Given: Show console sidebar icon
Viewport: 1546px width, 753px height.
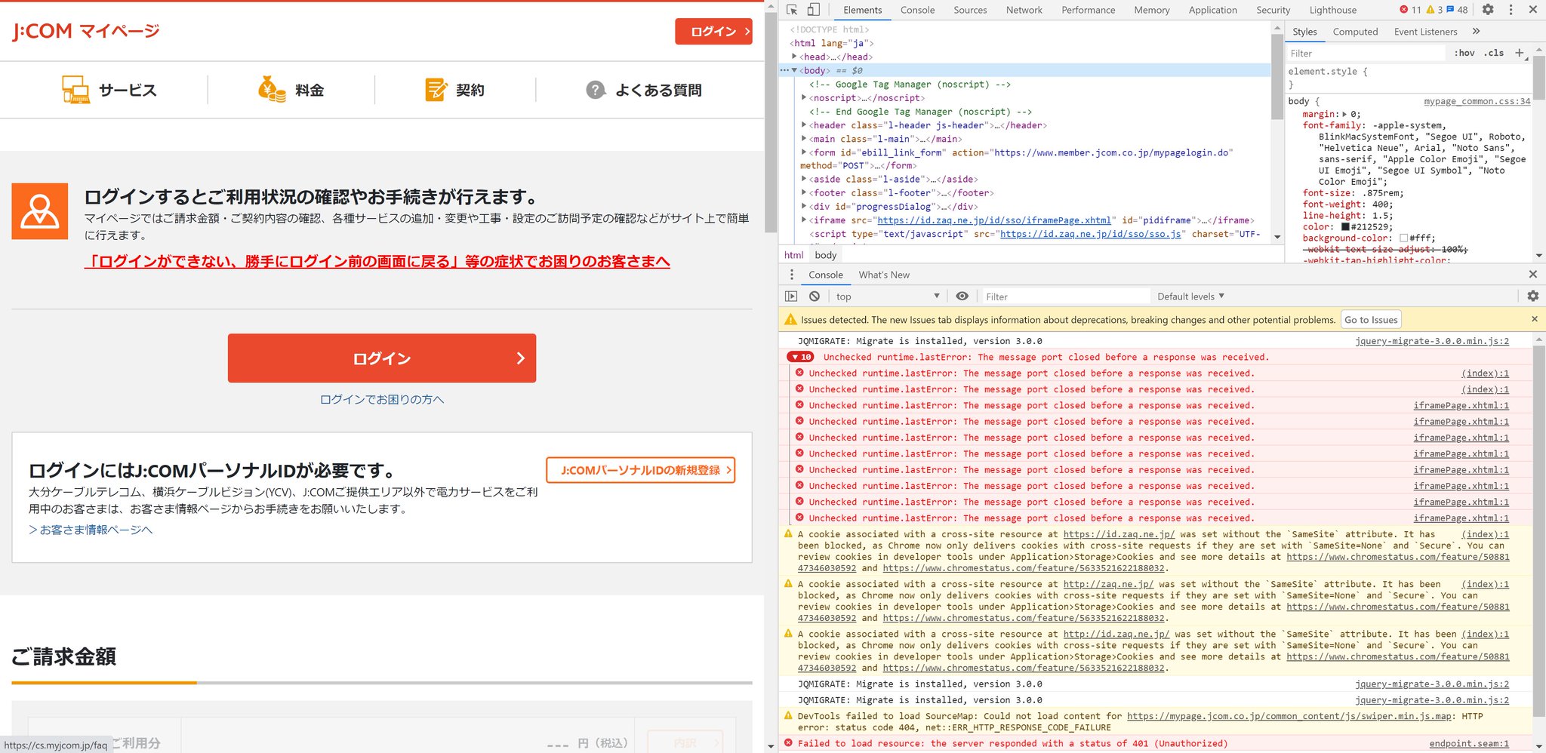Looking at the screenshot, I should (791, 297).
